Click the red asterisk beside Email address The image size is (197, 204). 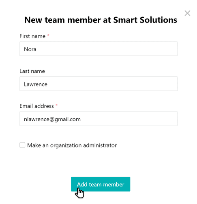pos(56,105)
